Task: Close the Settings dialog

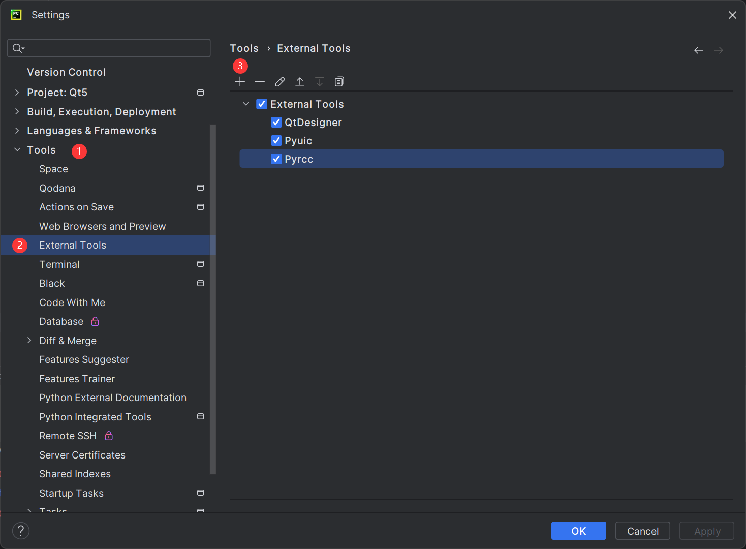Action: point(732,15)
